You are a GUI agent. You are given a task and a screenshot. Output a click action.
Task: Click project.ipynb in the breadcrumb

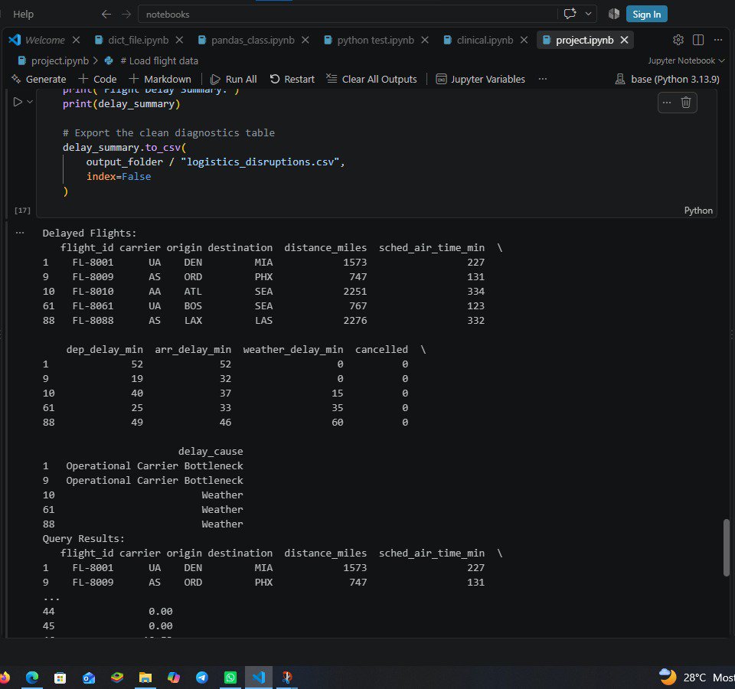pos(60,61)
